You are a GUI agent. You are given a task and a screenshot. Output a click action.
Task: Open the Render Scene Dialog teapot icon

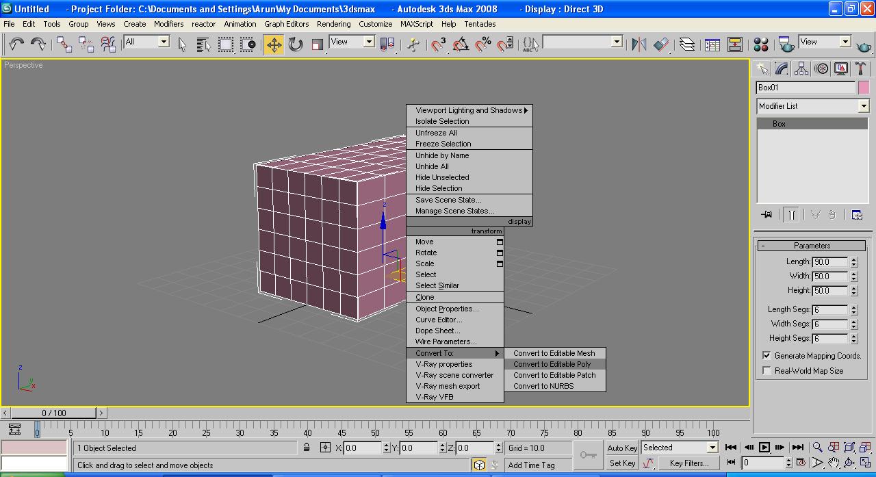786,44
